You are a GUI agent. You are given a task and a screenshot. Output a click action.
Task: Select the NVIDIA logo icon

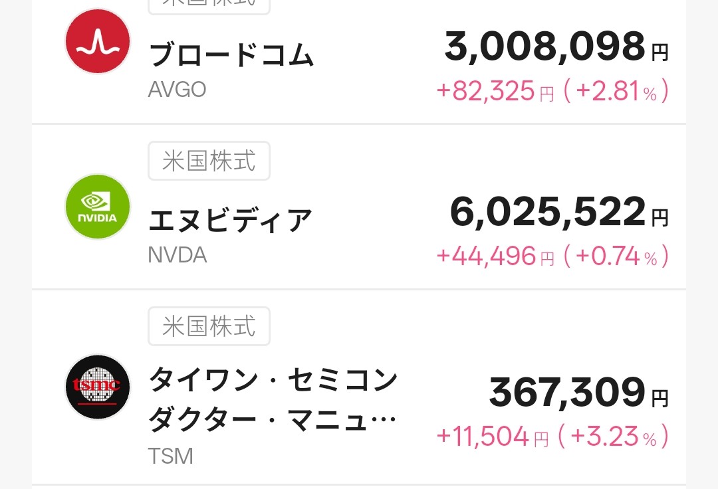tap(97, 207)
